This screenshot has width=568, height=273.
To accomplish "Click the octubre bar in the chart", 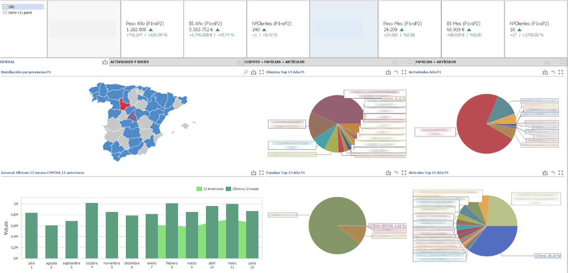I will click(x=92, y=230).
